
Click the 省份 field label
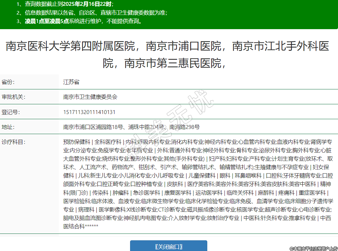point(8,82)
